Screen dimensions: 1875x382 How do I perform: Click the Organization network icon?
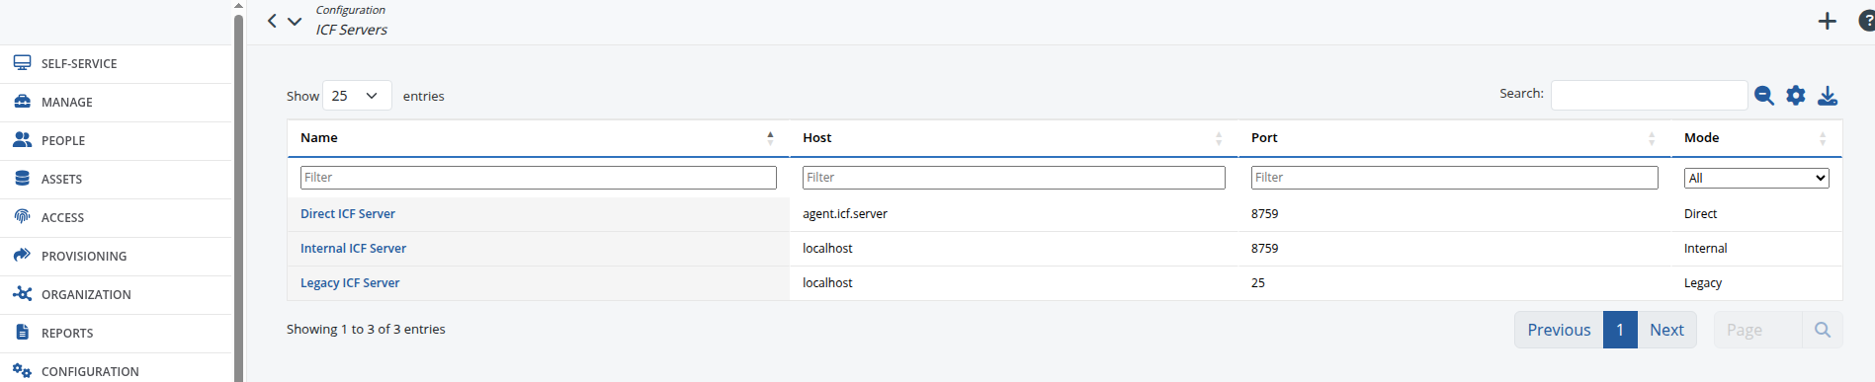(22, 293)
